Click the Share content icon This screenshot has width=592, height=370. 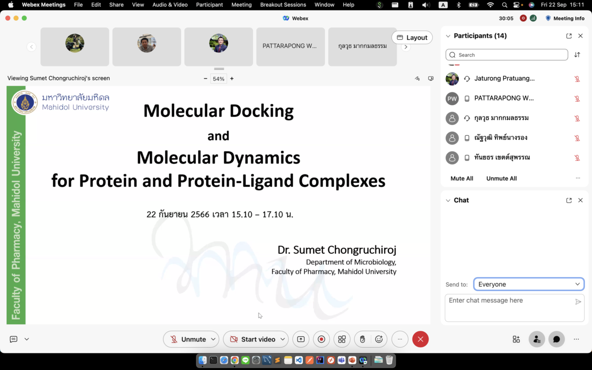301,339
